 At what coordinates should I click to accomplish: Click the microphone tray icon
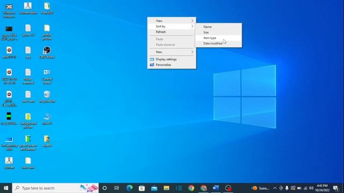click(286, 188)
